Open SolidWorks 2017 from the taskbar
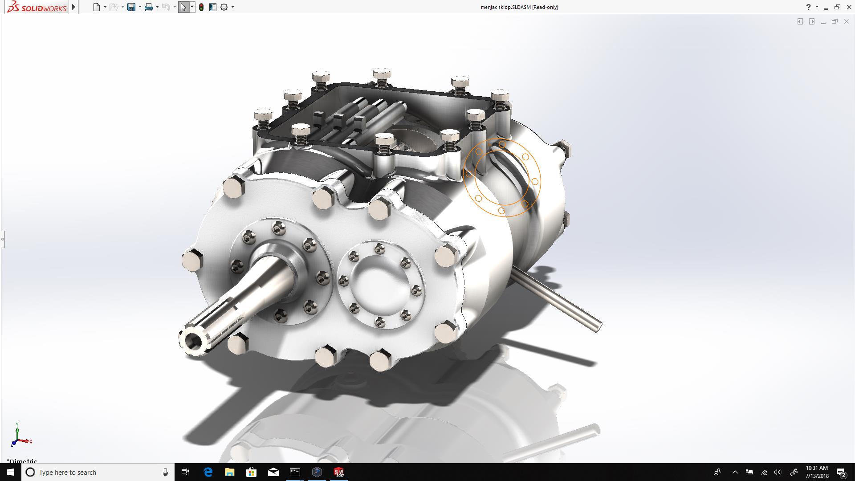 pyautogui.click(x=339, y=472)
